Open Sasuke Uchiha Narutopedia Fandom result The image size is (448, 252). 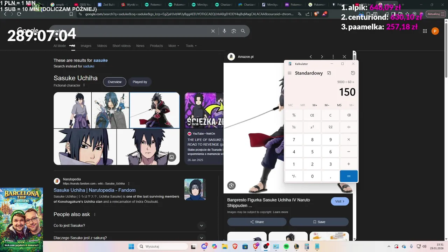point(94,190)
